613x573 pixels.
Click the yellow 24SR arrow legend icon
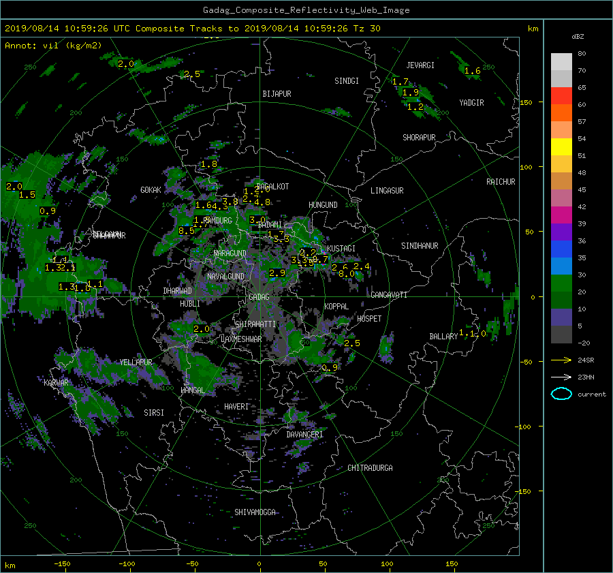561,360
